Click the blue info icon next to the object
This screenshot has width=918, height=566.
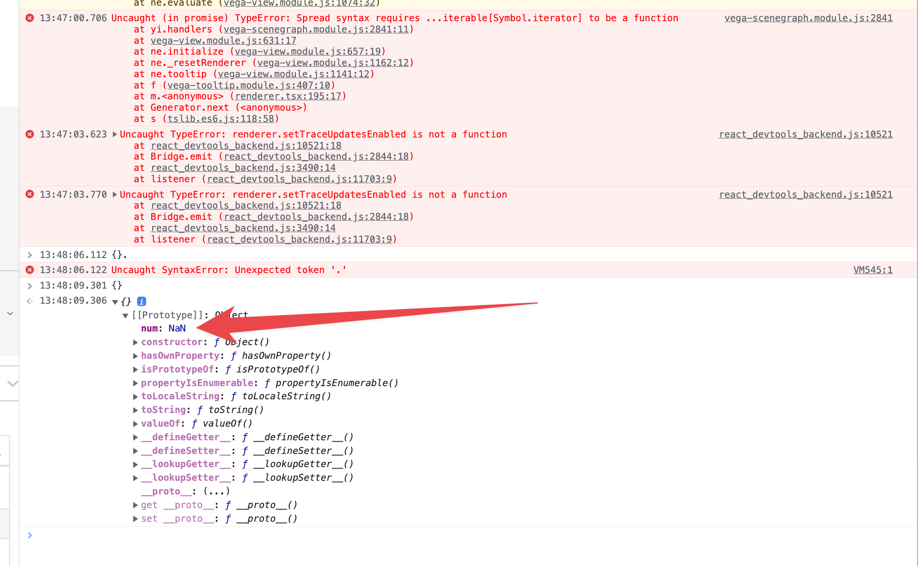coord(141,301)
